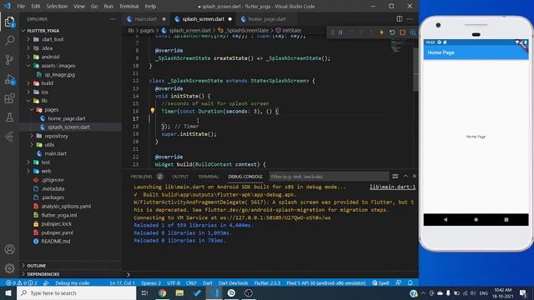Click the Split Editor Right icon
534x300 pixels.
pos(399,19)
